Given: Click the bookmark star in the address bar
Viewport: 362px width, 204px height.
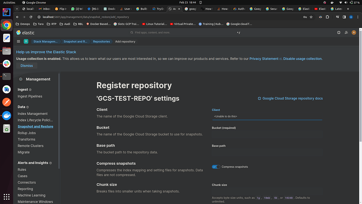Looking at the screenshot, I should click(x=311, y=16).
